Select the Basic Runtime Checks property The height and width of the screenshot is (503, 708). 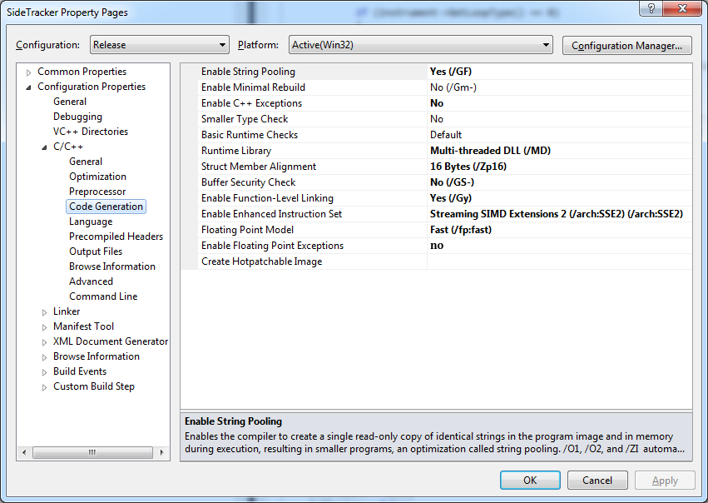coord(250,135)
